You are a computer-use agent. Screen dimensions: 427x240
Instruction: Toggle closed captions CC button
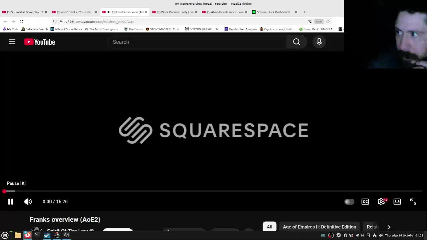(x=365, y=201)
